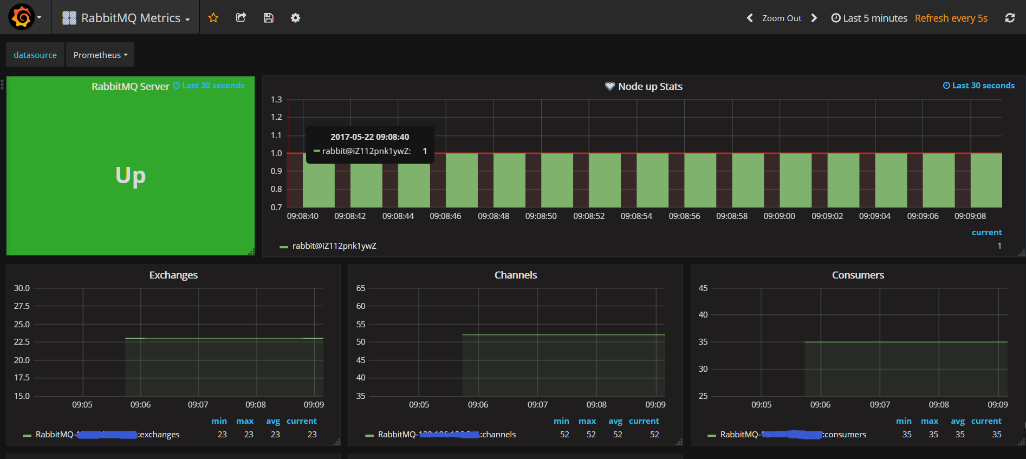Click Node up Stats panel resize handle
This screenshot has width=1026, height=459.
1022,253
